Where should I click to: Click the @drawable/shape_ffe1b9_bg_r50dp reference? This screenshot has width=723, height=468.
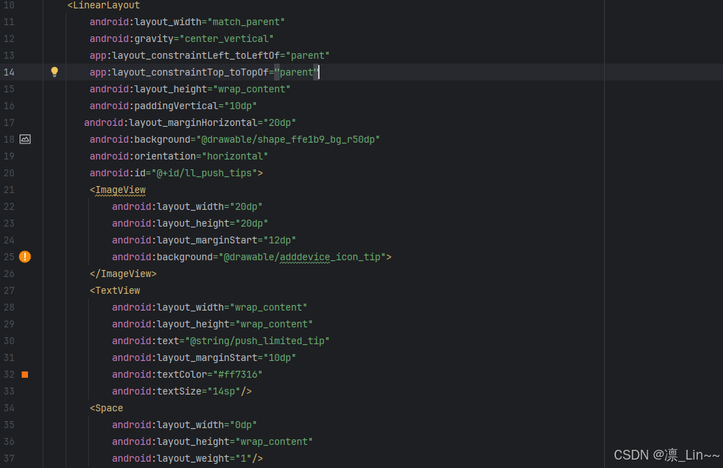[x=288, y=139]
